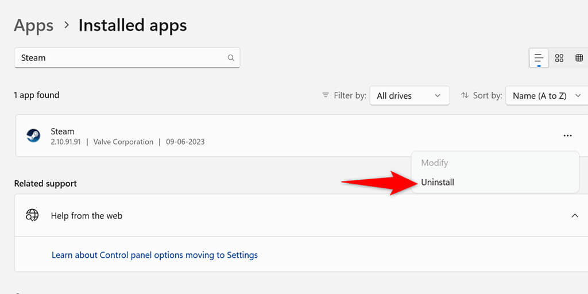The height and width of the screenshot is (294, 588).
Task: Click inside the Steam search box
Action: (x=121, y=58)
